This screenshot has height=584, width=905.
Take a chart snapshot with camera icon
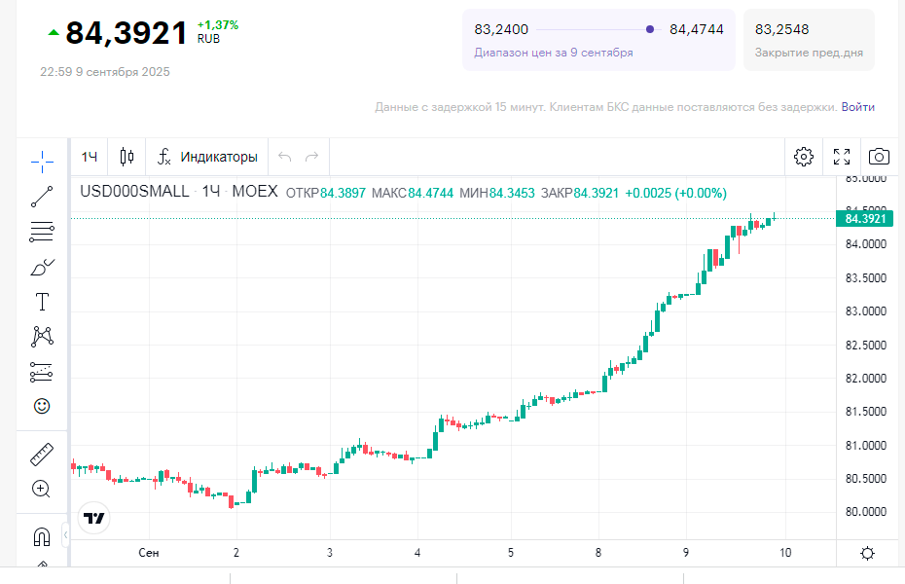(x=879, y=157)
